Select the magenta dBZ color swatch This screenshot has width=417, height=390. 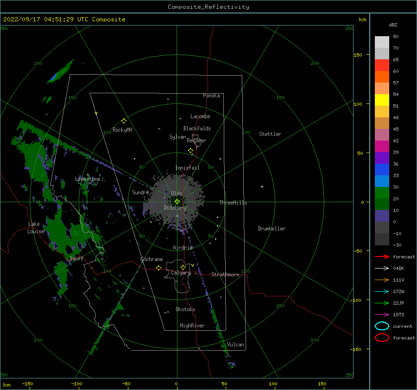tap(382, 147)
